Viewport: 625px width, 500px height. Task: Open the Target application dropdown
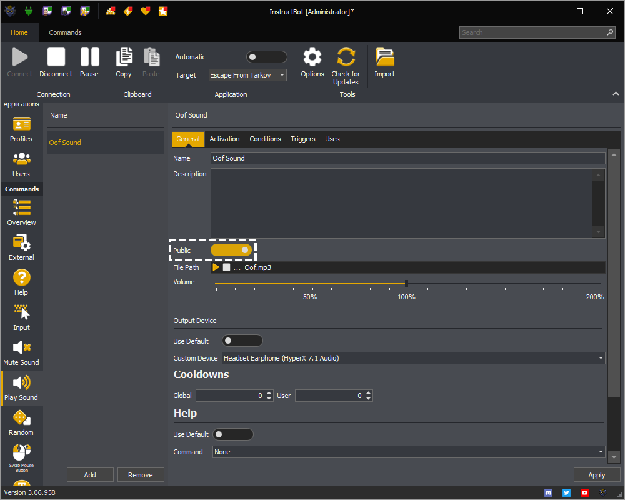247,75
